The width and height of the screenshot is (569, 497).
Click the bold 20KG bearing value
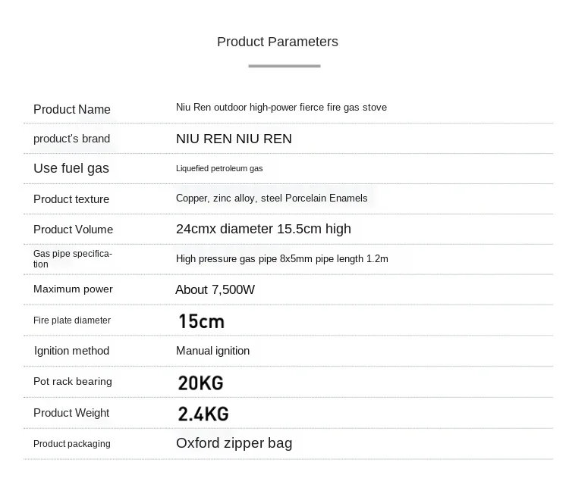click(x=201, y=383)
